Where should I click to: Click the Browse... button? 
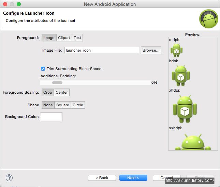click(x=151, y=50)
